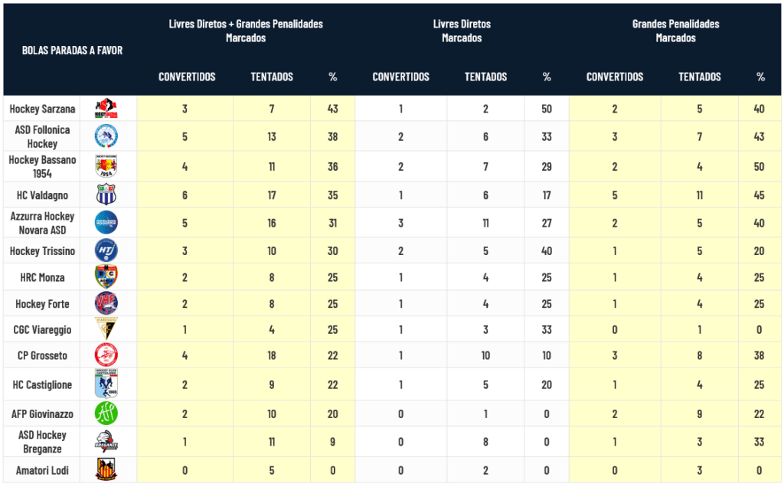The image size is (784, 487).
Task: Sort by Livres Diretos TENTADOS header
Action: pos(485,77)
